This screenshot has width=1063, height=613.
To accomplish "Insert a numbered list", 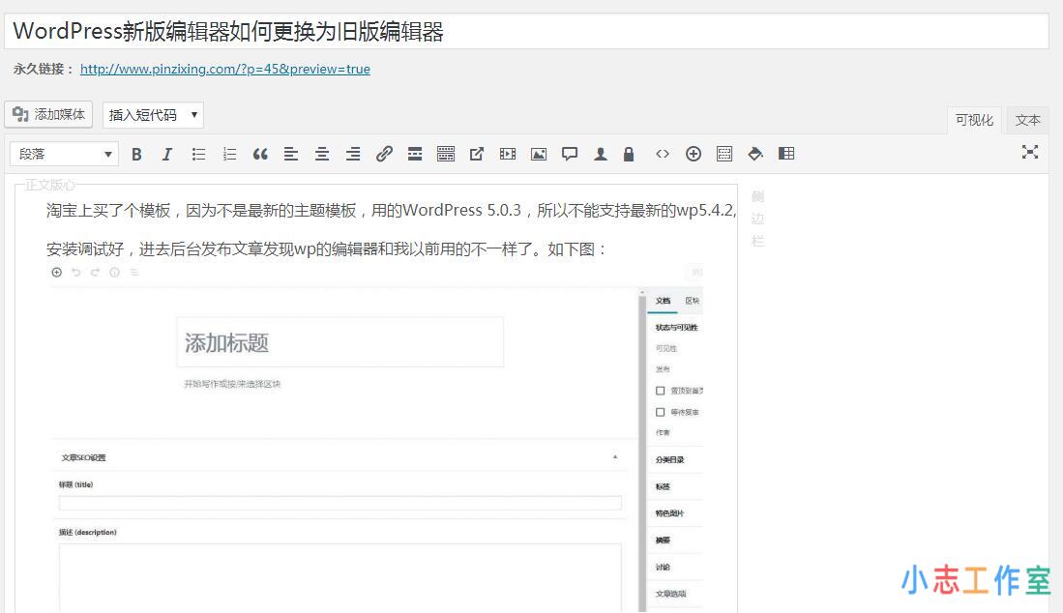I will click(x=228, y=154).
